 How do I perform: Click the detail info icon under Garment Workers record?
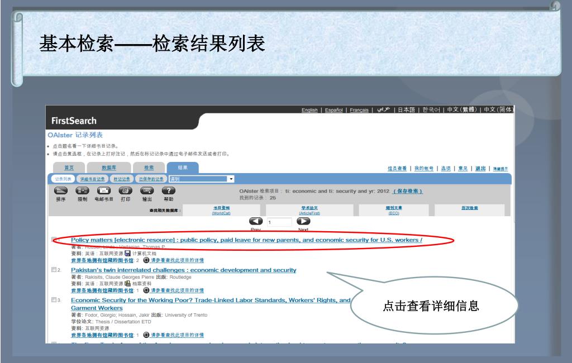pyautogui.click(x=146, y=335)
